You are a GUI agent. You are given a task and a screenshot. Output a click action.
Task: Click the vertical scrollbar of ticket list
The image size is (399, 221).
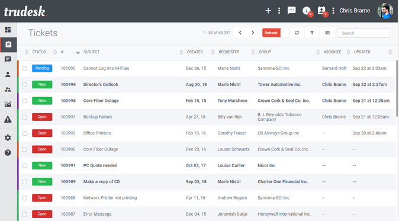tap(397, 89)
